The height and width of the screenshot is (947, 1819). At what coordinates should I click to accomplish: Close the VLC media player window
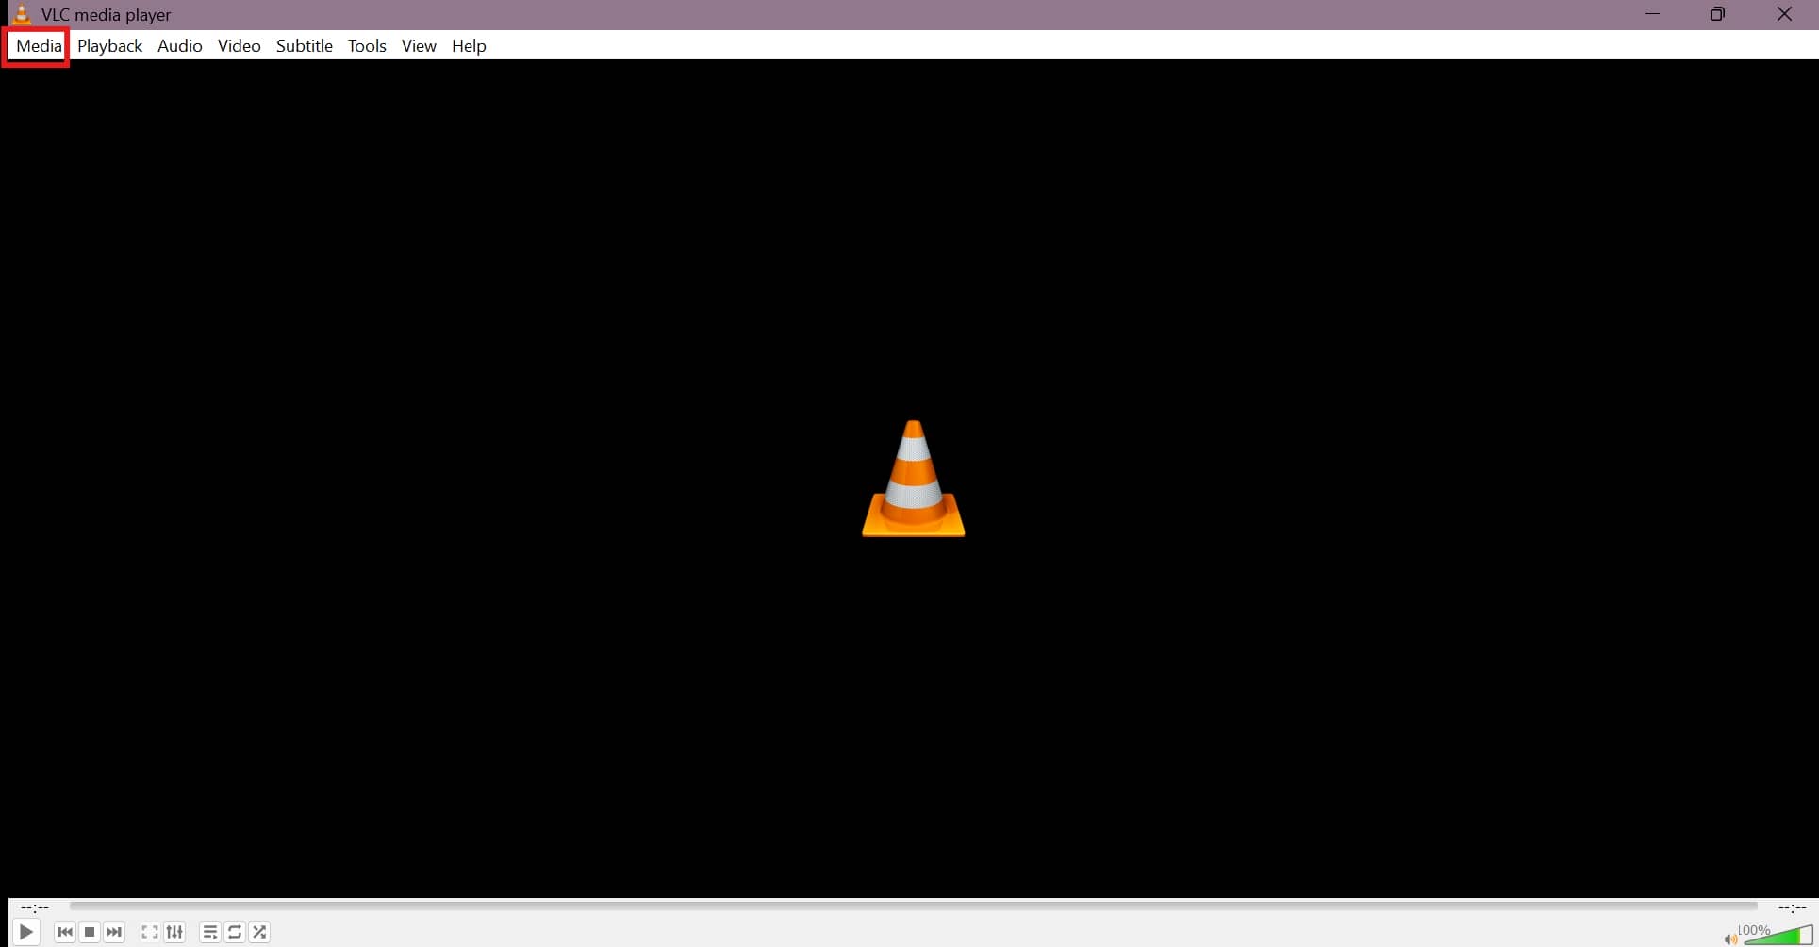pyautogui.click(x=1784, y=14)
